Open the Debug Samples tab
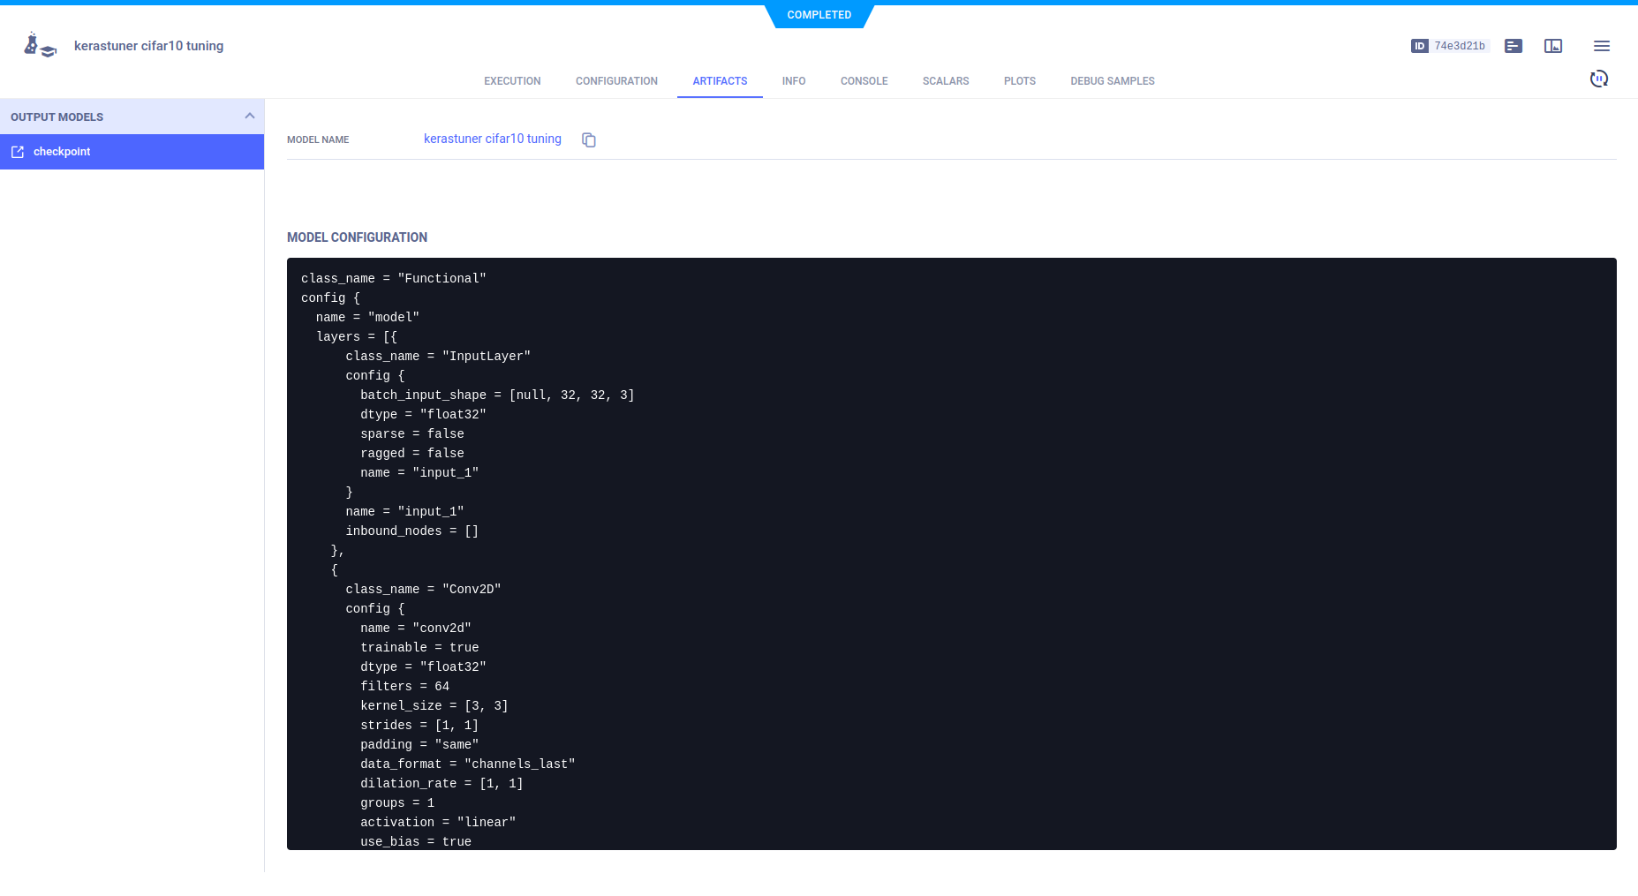 pyautogui.click(x=1112, y=81)
